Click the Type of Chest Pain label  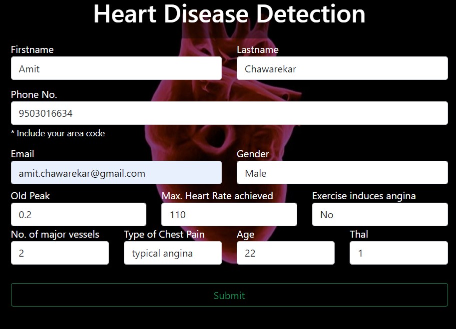pos(164,235)
